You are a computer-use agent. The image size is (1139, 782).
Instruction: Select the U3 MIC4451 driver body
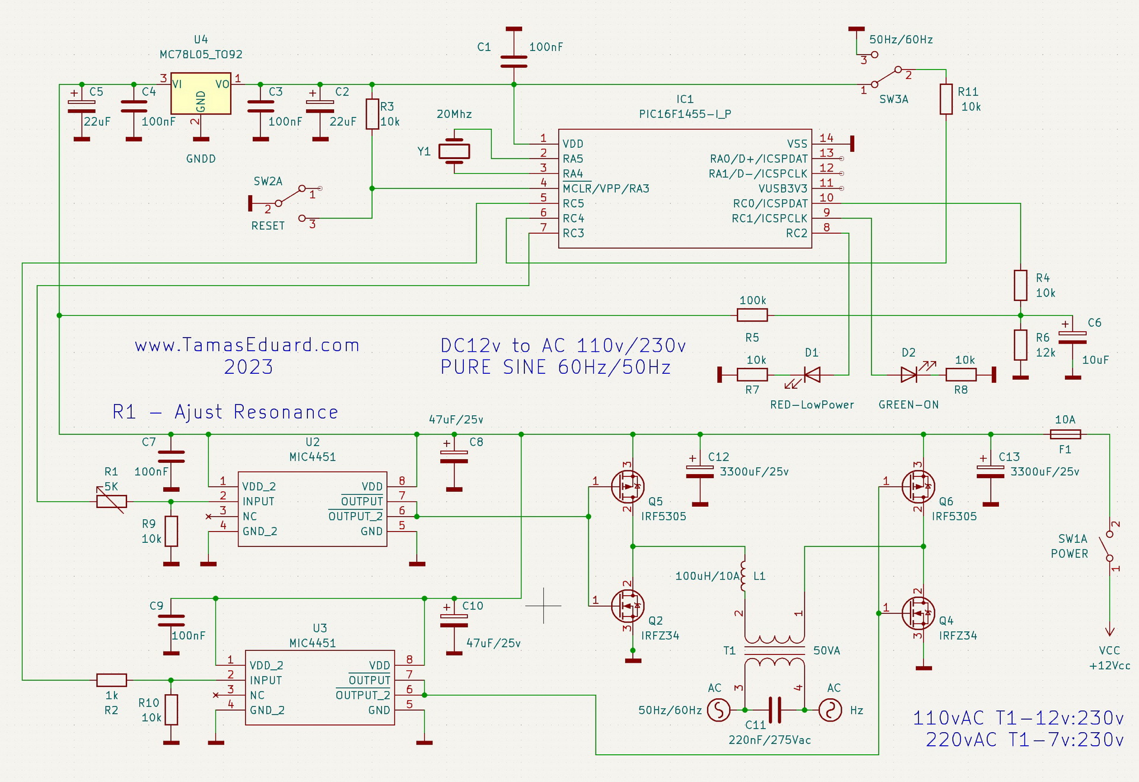[x=319, y=688]
